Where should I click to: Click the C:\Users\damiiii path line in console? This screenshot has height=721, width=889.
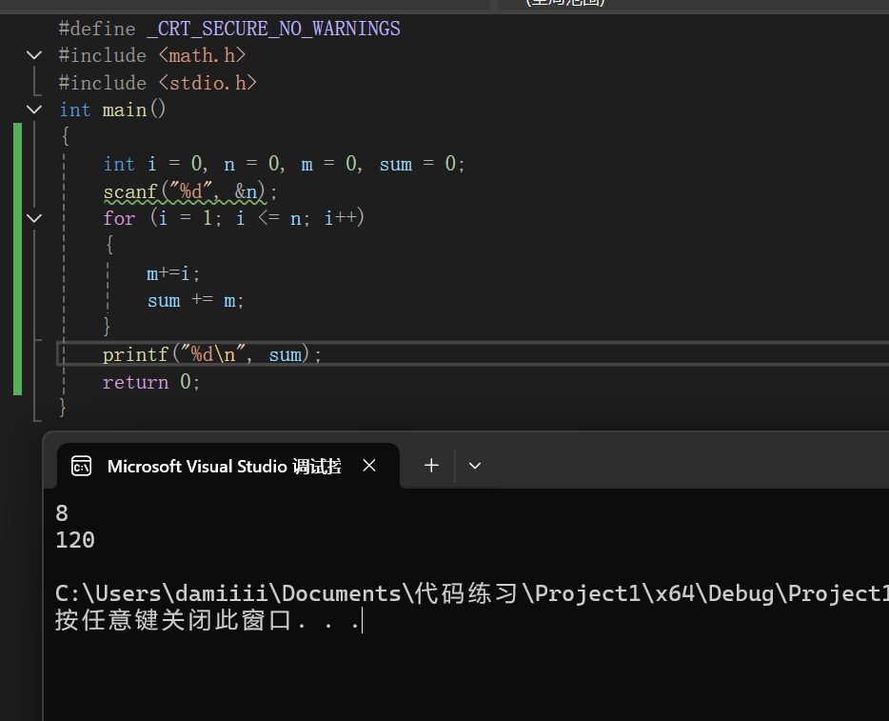click(x=472, y=593)
